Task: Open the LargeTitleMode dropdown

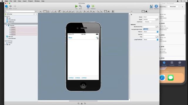Action: pyautogui.click(x=151, y=40)
